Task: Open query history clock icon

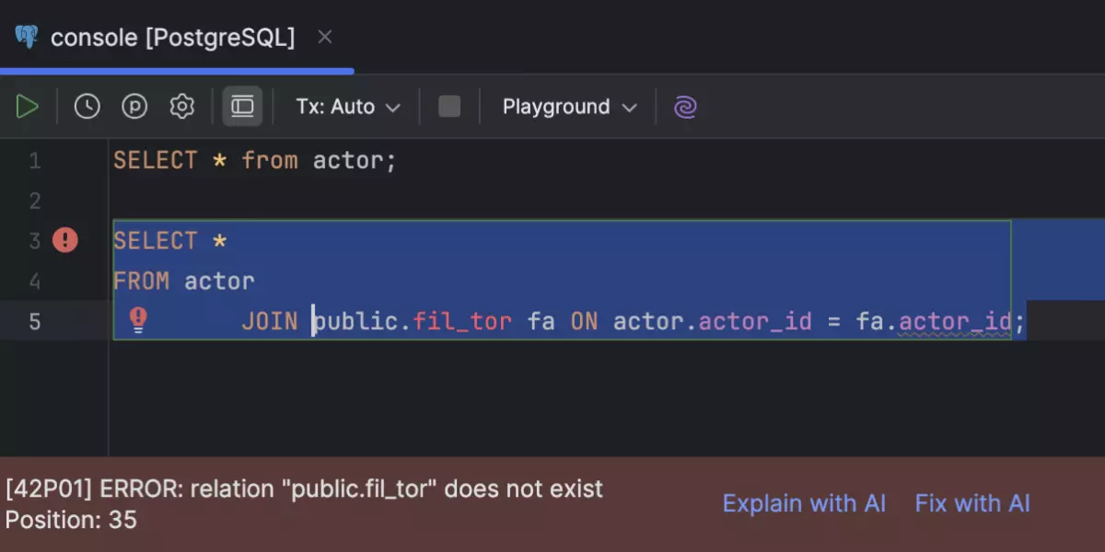Action: coord(87,107)
